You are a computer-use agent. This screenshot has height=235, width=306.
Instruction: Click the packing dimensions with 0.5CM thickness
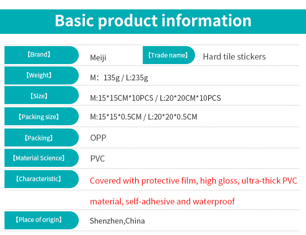(144, 117)
